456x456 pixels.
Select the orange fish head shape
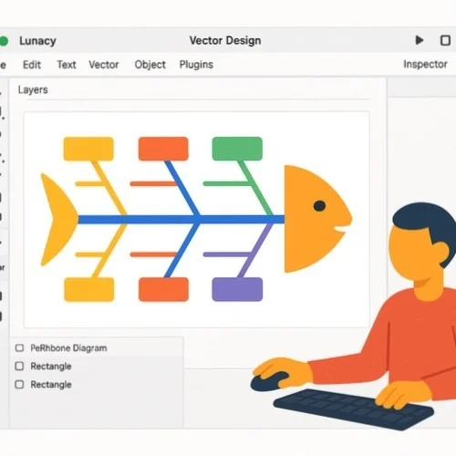(318, 219)
